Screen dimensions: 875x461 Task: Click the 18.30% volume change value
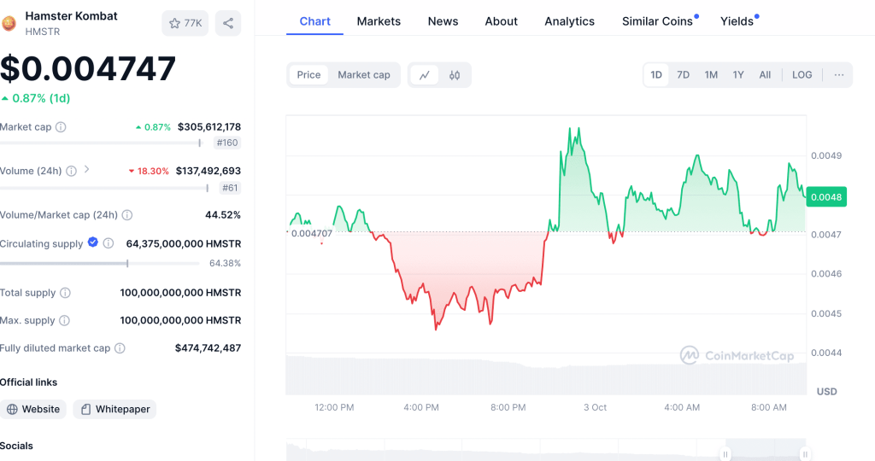pyautogui.click(x=149, y=171)
